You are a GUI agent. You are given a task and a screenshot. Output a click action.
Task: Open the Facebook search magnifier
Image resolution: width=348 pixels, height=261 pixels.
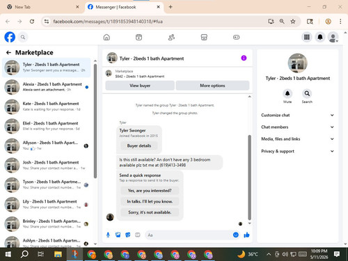coord(23,37)
